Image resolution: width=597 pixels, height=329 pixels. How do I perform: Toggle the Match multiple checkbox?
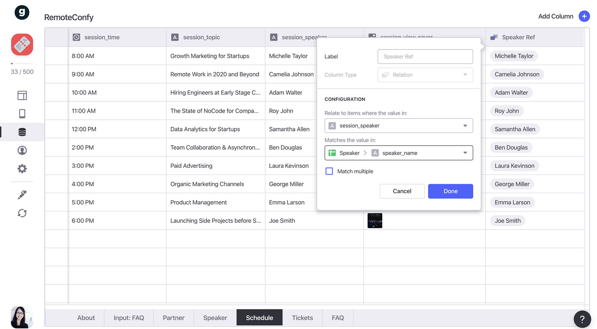pos(329,171)
